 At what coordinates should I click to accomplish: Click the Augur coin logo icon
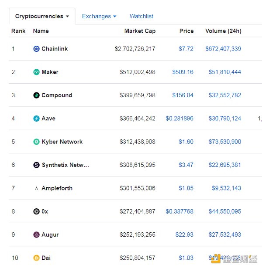click(36, 234)
